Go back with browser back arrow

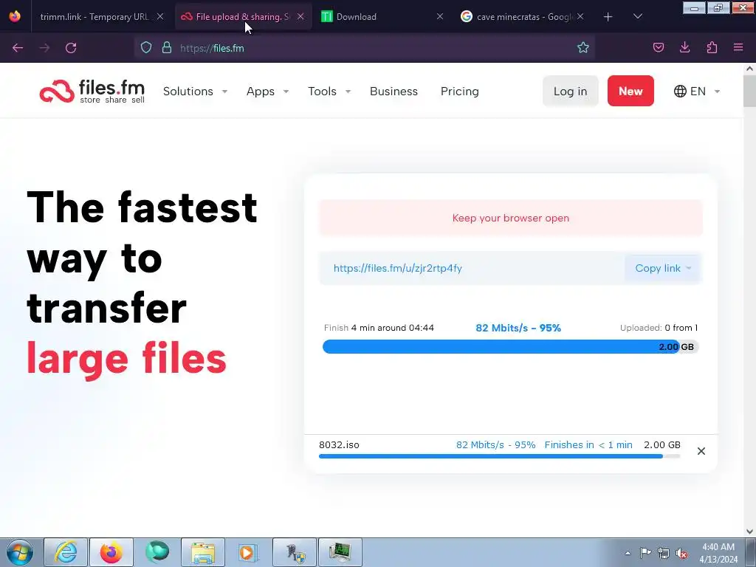[18, 48]
